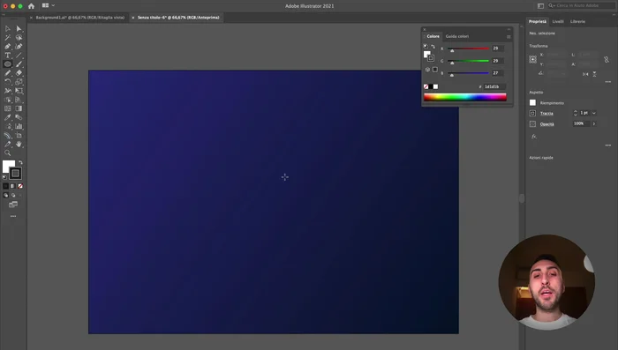Switch to the Background1.ai document tab
This screenshot has width=618, height=350.
coord(80,18)
